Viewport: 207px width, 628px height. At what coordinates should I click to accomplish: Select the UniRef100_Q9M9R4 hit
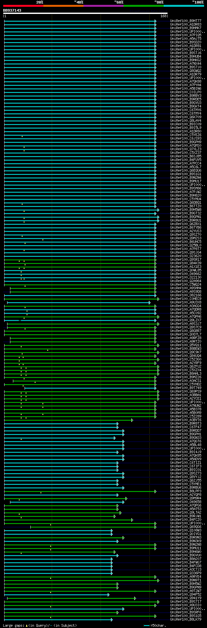pos(186,498)
